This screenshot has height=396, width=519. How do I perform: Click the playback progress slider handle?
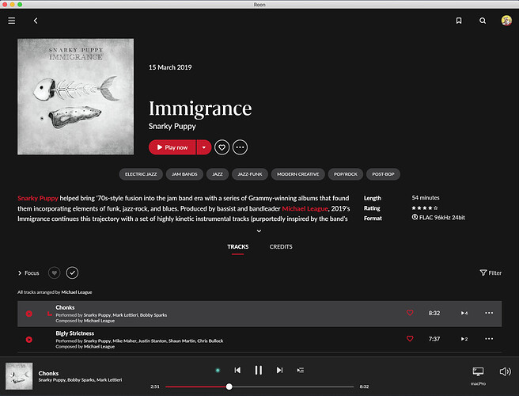[x=229, y=386]
